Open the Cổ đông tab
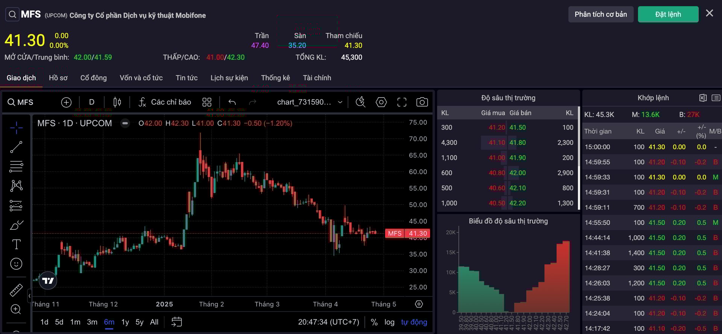The image size is (722, 334). [x=94, y=78]
